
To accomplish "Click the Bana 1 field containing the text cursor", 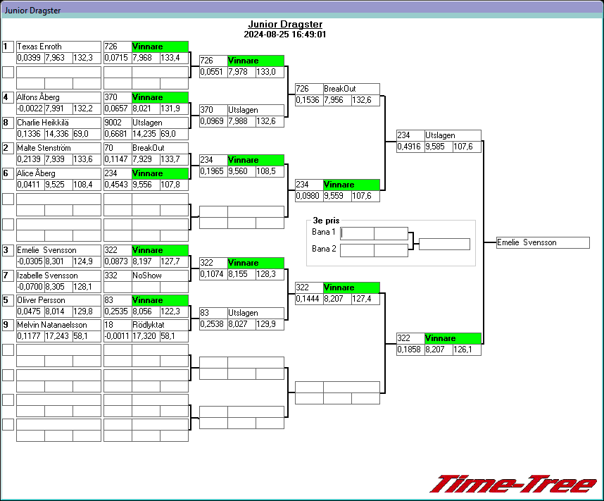I will click(x=357, y=233).
